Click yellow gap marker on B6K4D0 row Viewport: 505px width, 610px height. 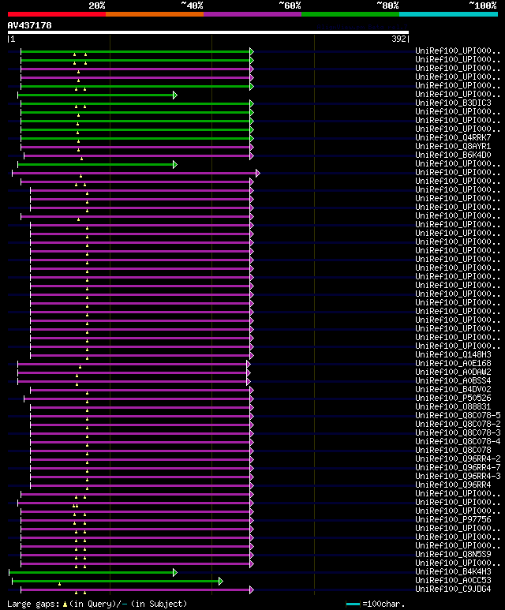click(x=81, y=159)
